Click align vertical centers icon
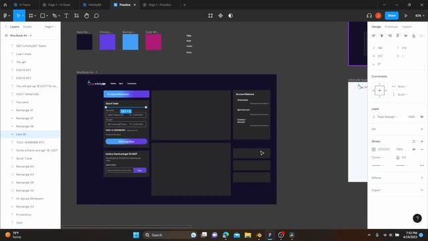Viewport: 428px width, 241px height. coord(406,35)
